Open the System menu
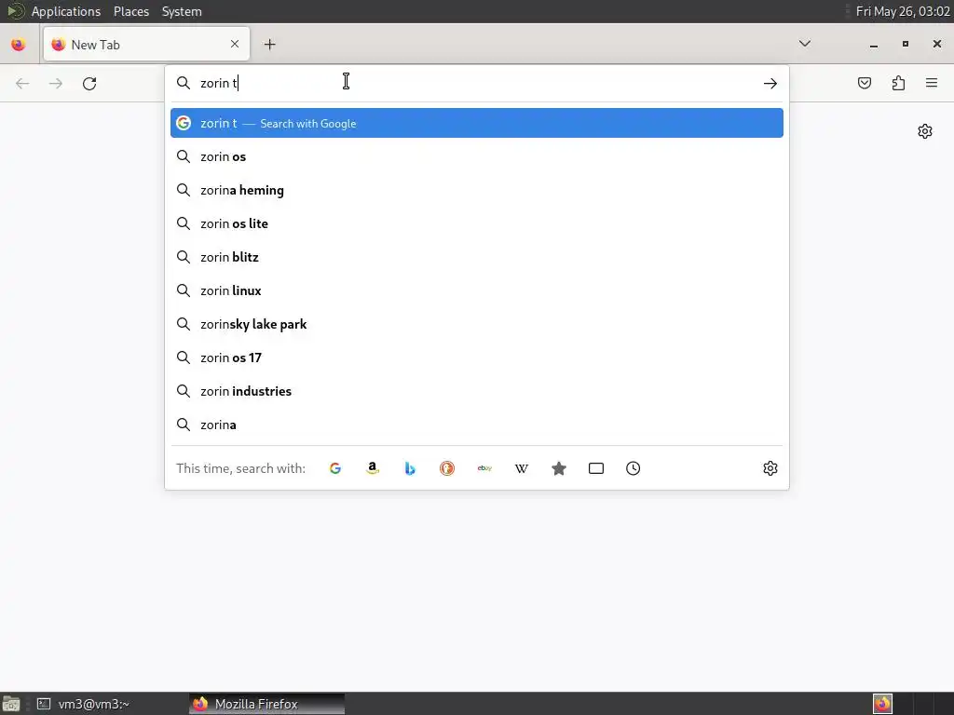 coord(182,11)
